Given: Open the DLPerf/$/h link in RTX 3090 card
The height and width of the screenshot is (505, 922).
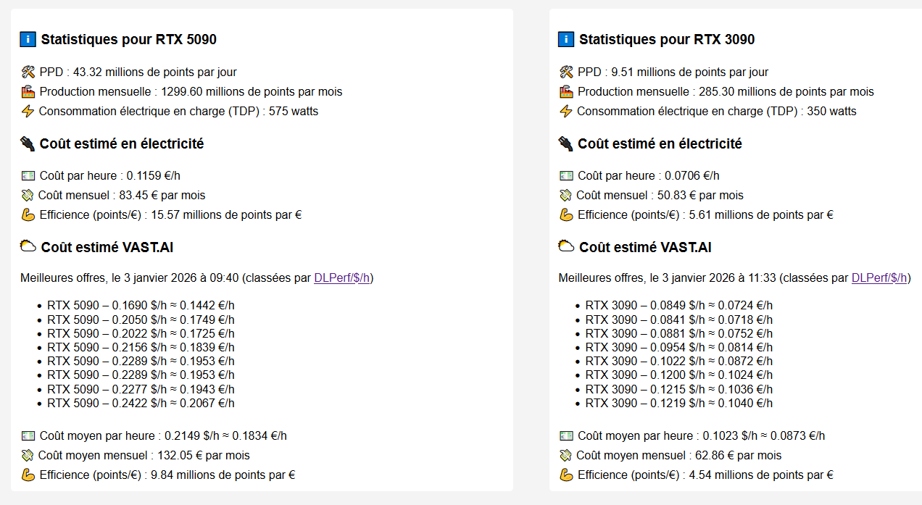Looking at the screenshot, I should [879, 278].
